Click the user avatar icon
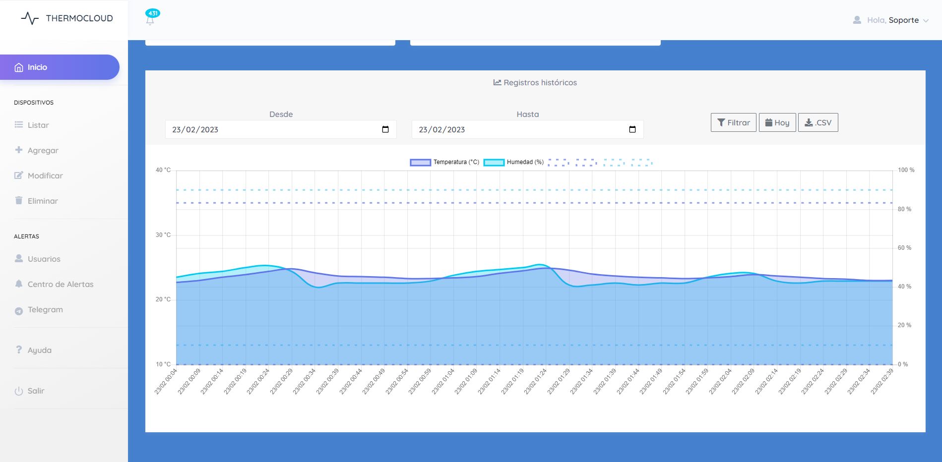 tap(857, 20)
